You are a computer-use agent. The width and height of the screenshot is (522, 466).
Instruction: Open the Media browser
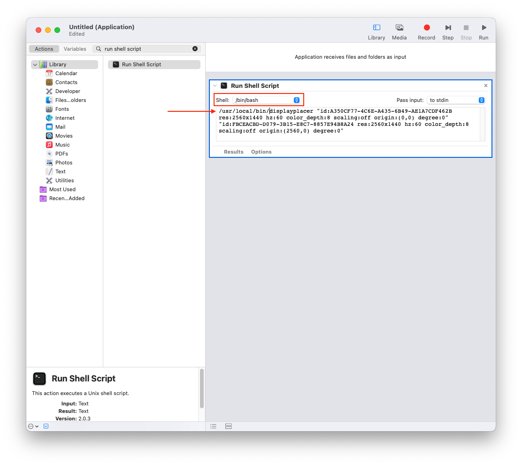399,32
